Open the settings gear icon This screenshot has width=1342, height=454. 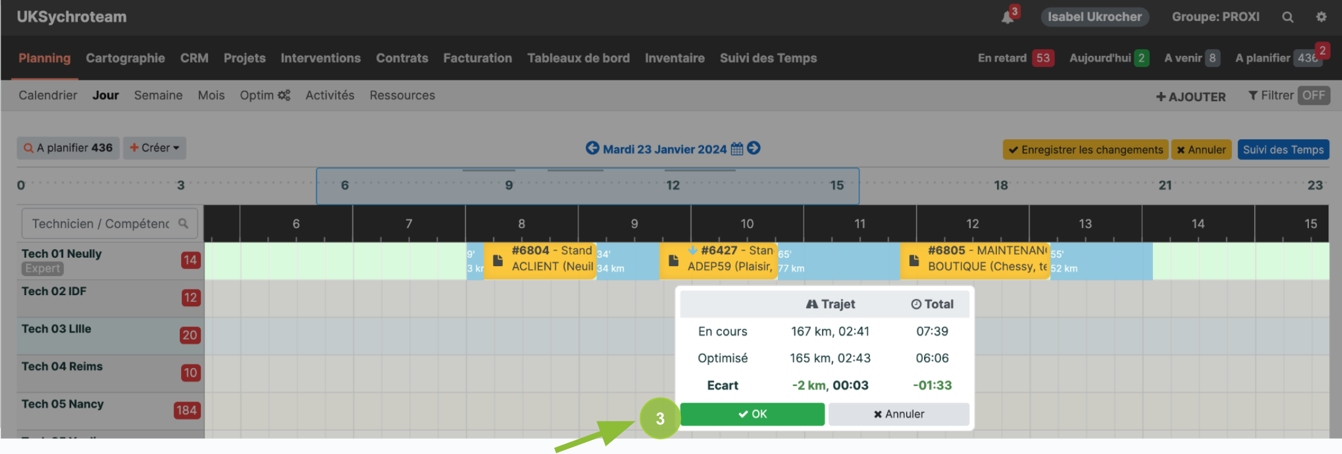coord(1321,17)
